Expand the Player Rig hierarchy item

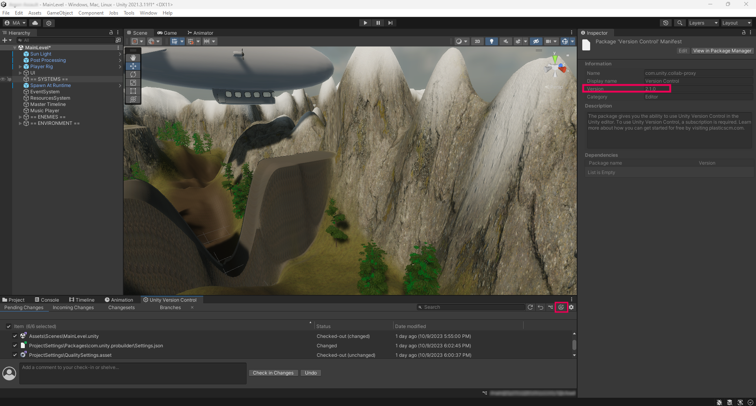click(x=20, y=67)
